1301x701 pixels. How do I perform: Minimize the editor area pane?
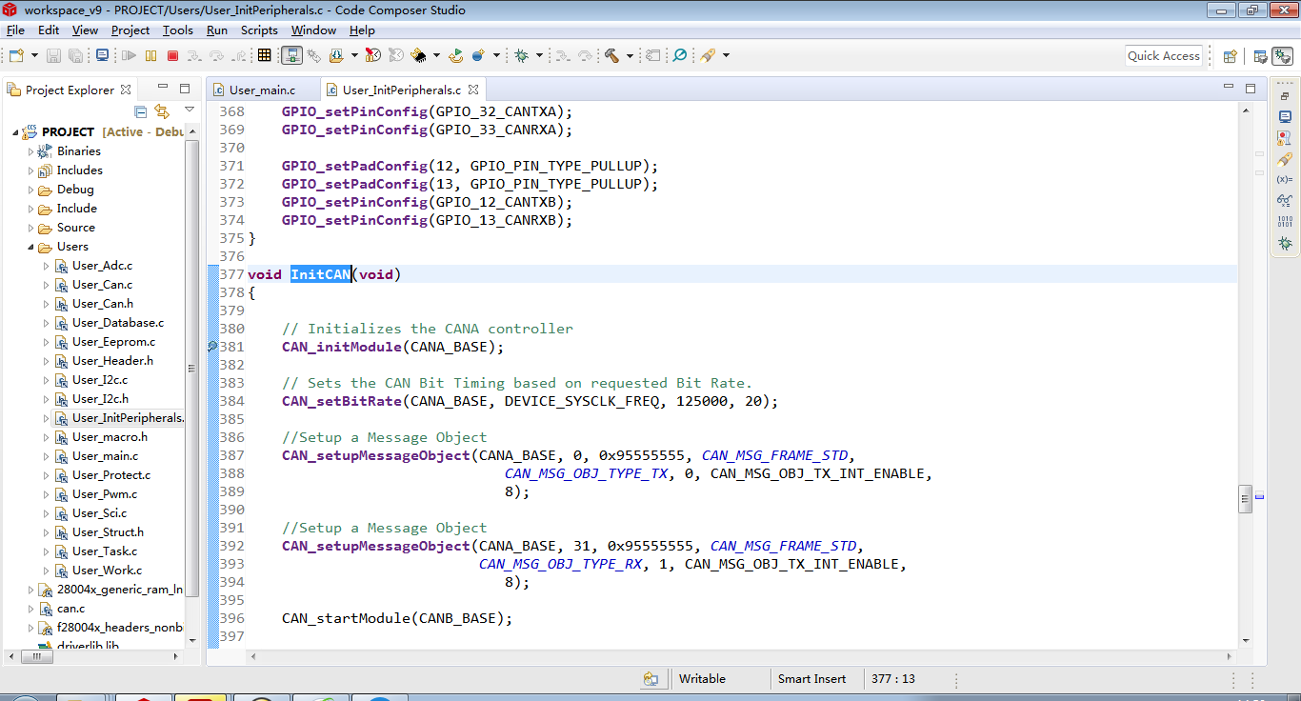(1229, 89)
